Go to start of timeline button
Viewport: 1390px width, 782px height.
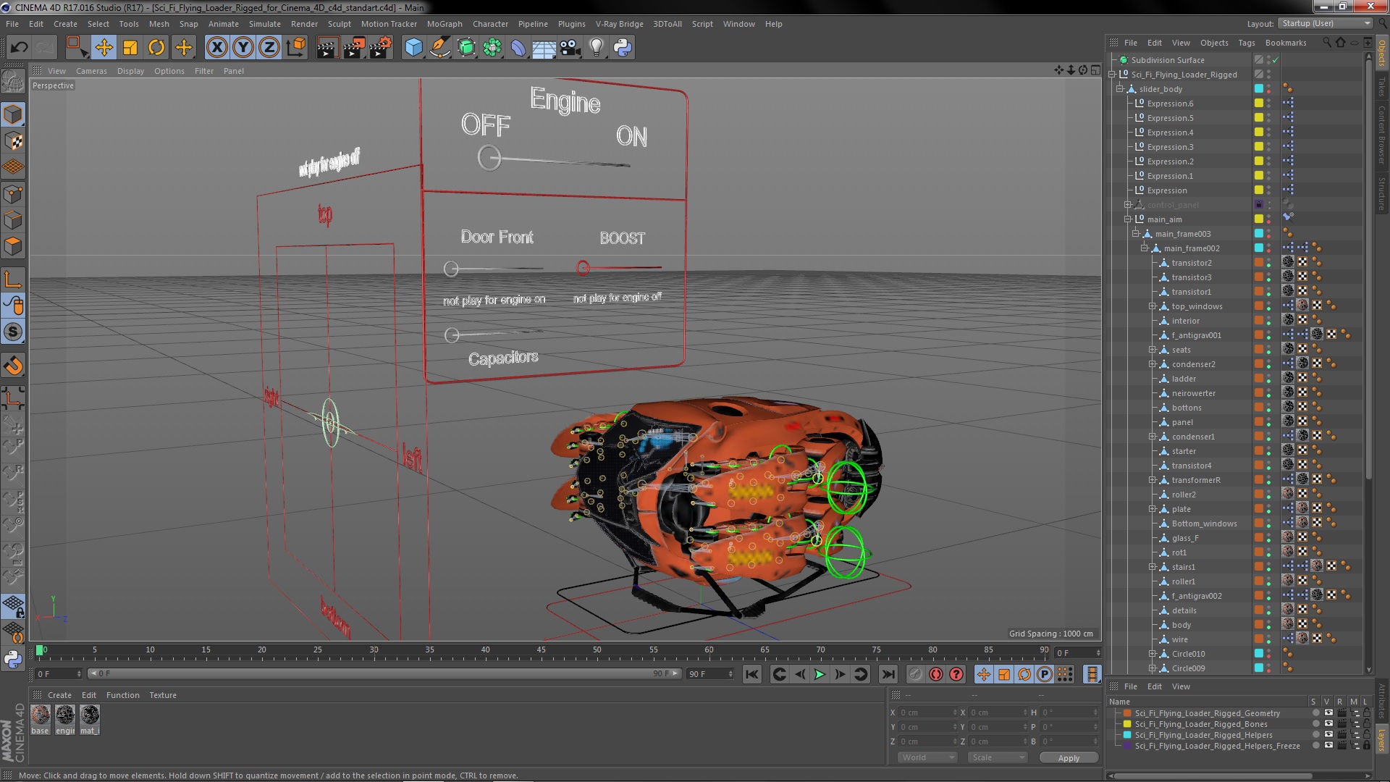[752, 674]
